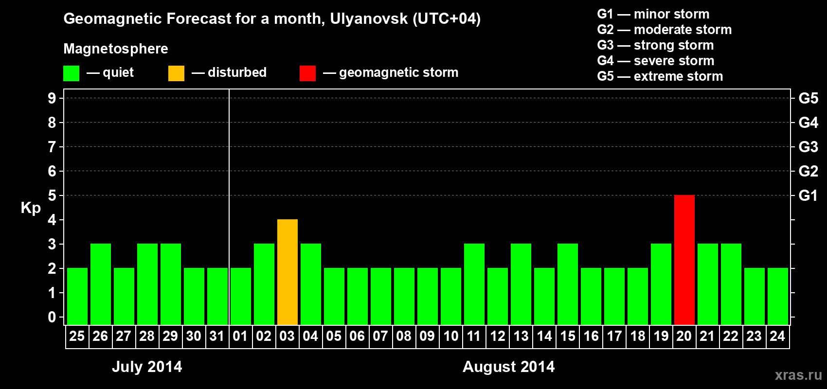Click the 'G2 — moderate storm' legend line
Screen dimensions: 827x389
click(665, 30)
